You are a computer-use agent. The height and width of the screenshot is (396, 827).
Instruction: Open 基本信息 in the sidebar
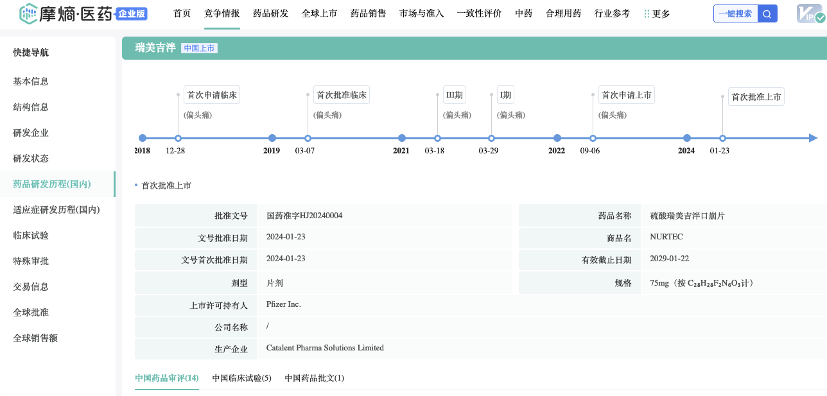coord(31,82)
